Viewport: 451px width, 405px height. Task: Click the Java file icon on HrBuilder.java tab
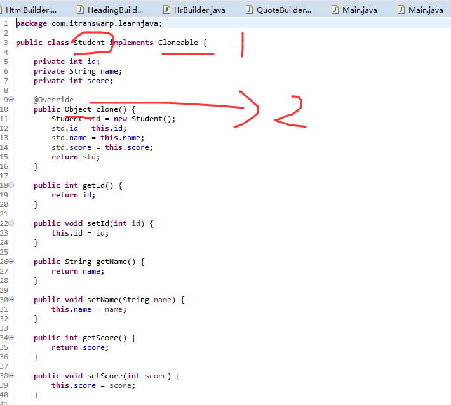click(166, 10)
